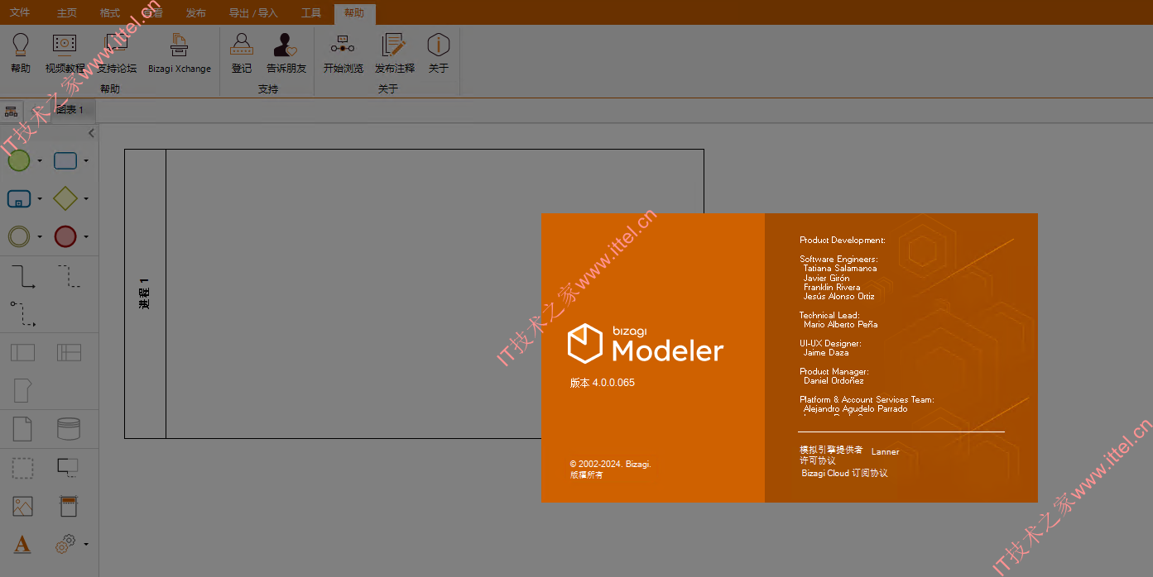Image resolution: width=1153 pixels, height=577 pixels.
Task: Click the name Mario Alberto Peña in credits
Action: [x=840, y=325]
